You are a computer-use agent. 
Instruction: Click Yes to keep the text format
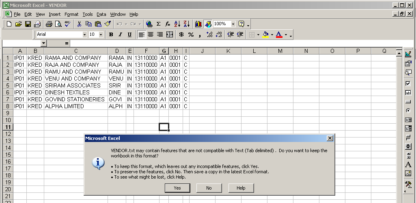[x=177, y=188]
